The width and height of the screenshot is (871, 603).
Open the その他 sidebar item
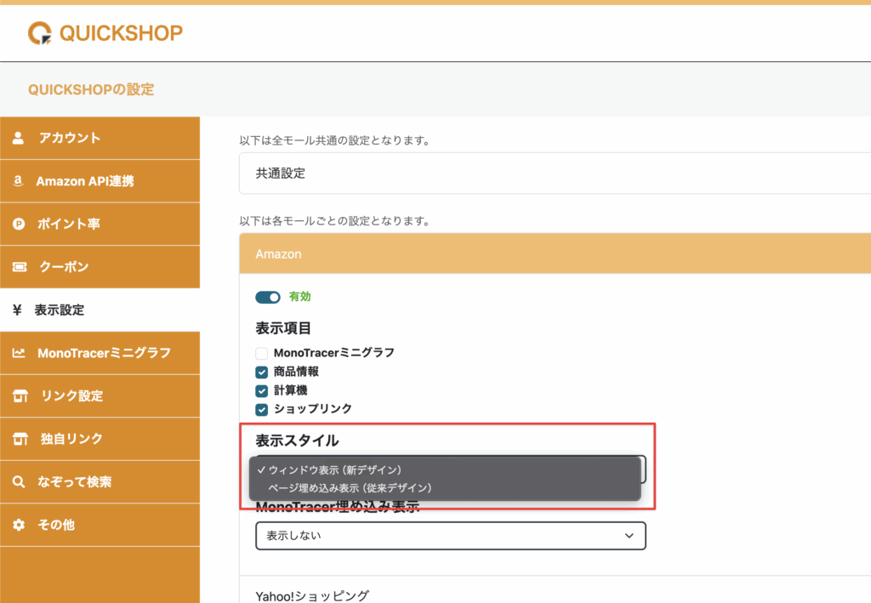pyautogui.click(x=100, y=525)
